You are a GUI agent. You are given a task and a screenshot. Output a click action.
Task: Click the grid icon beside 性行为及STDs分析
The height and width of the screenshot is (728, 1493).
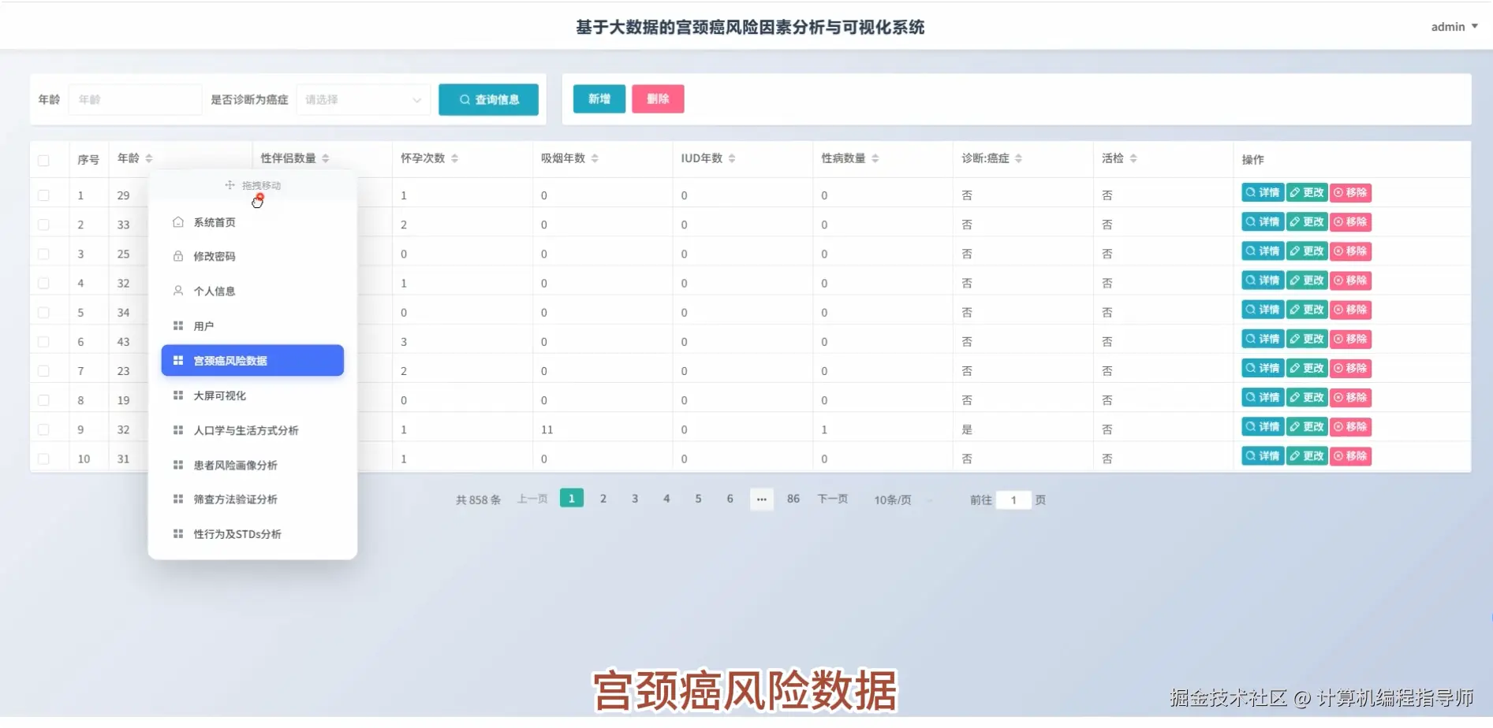178,533
